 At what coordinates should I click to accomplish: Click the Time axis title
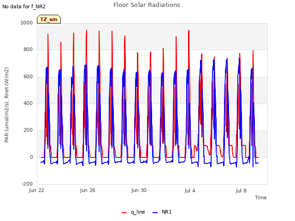click(261, 198)
